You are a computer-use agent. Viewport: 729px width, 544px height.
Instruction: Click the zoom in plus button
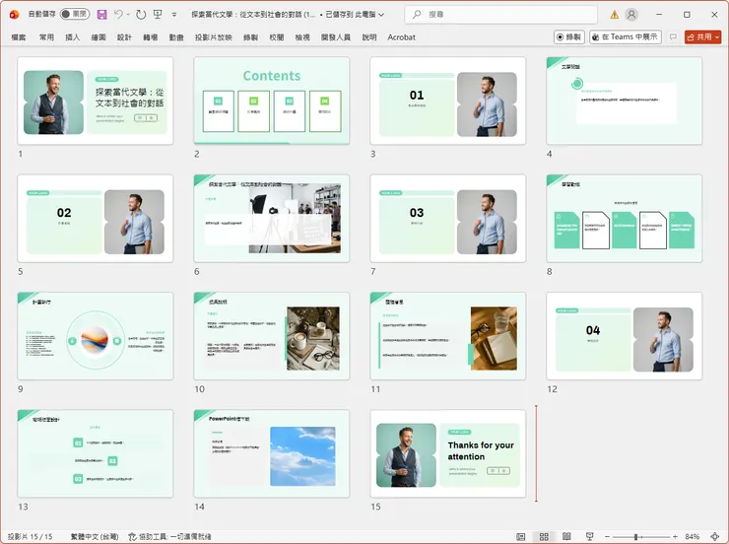[675, 536]
